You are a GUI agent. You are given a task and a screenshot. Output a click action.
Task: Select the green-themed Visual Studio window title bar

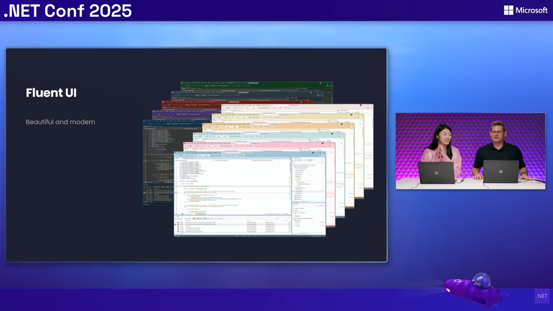[257, 83]
